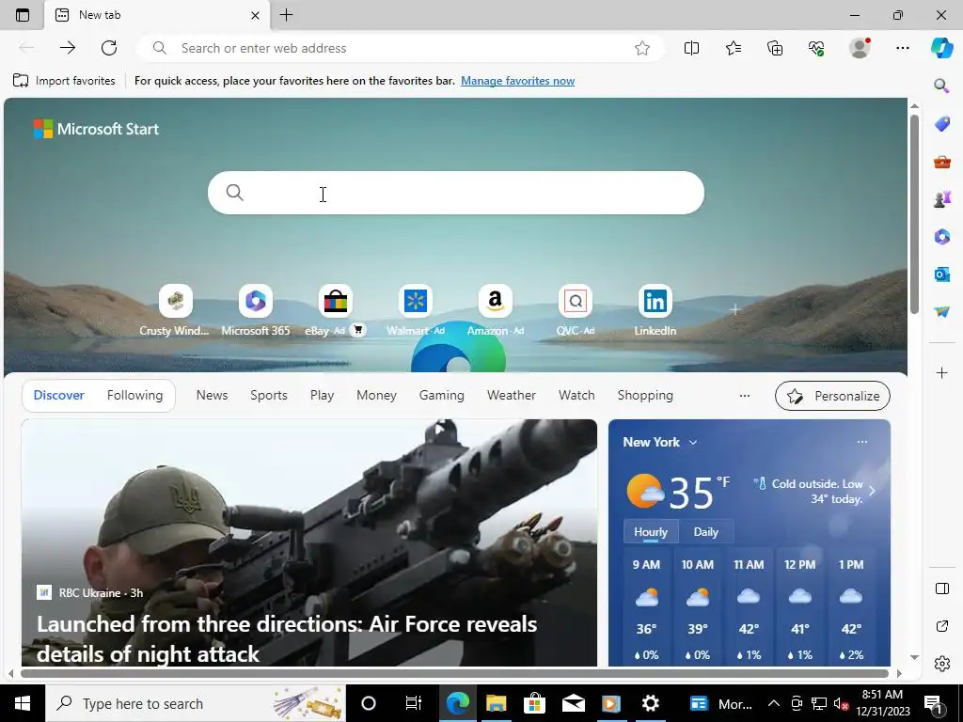
Task: Open sidebar settings gear icon
Action: 941,664
